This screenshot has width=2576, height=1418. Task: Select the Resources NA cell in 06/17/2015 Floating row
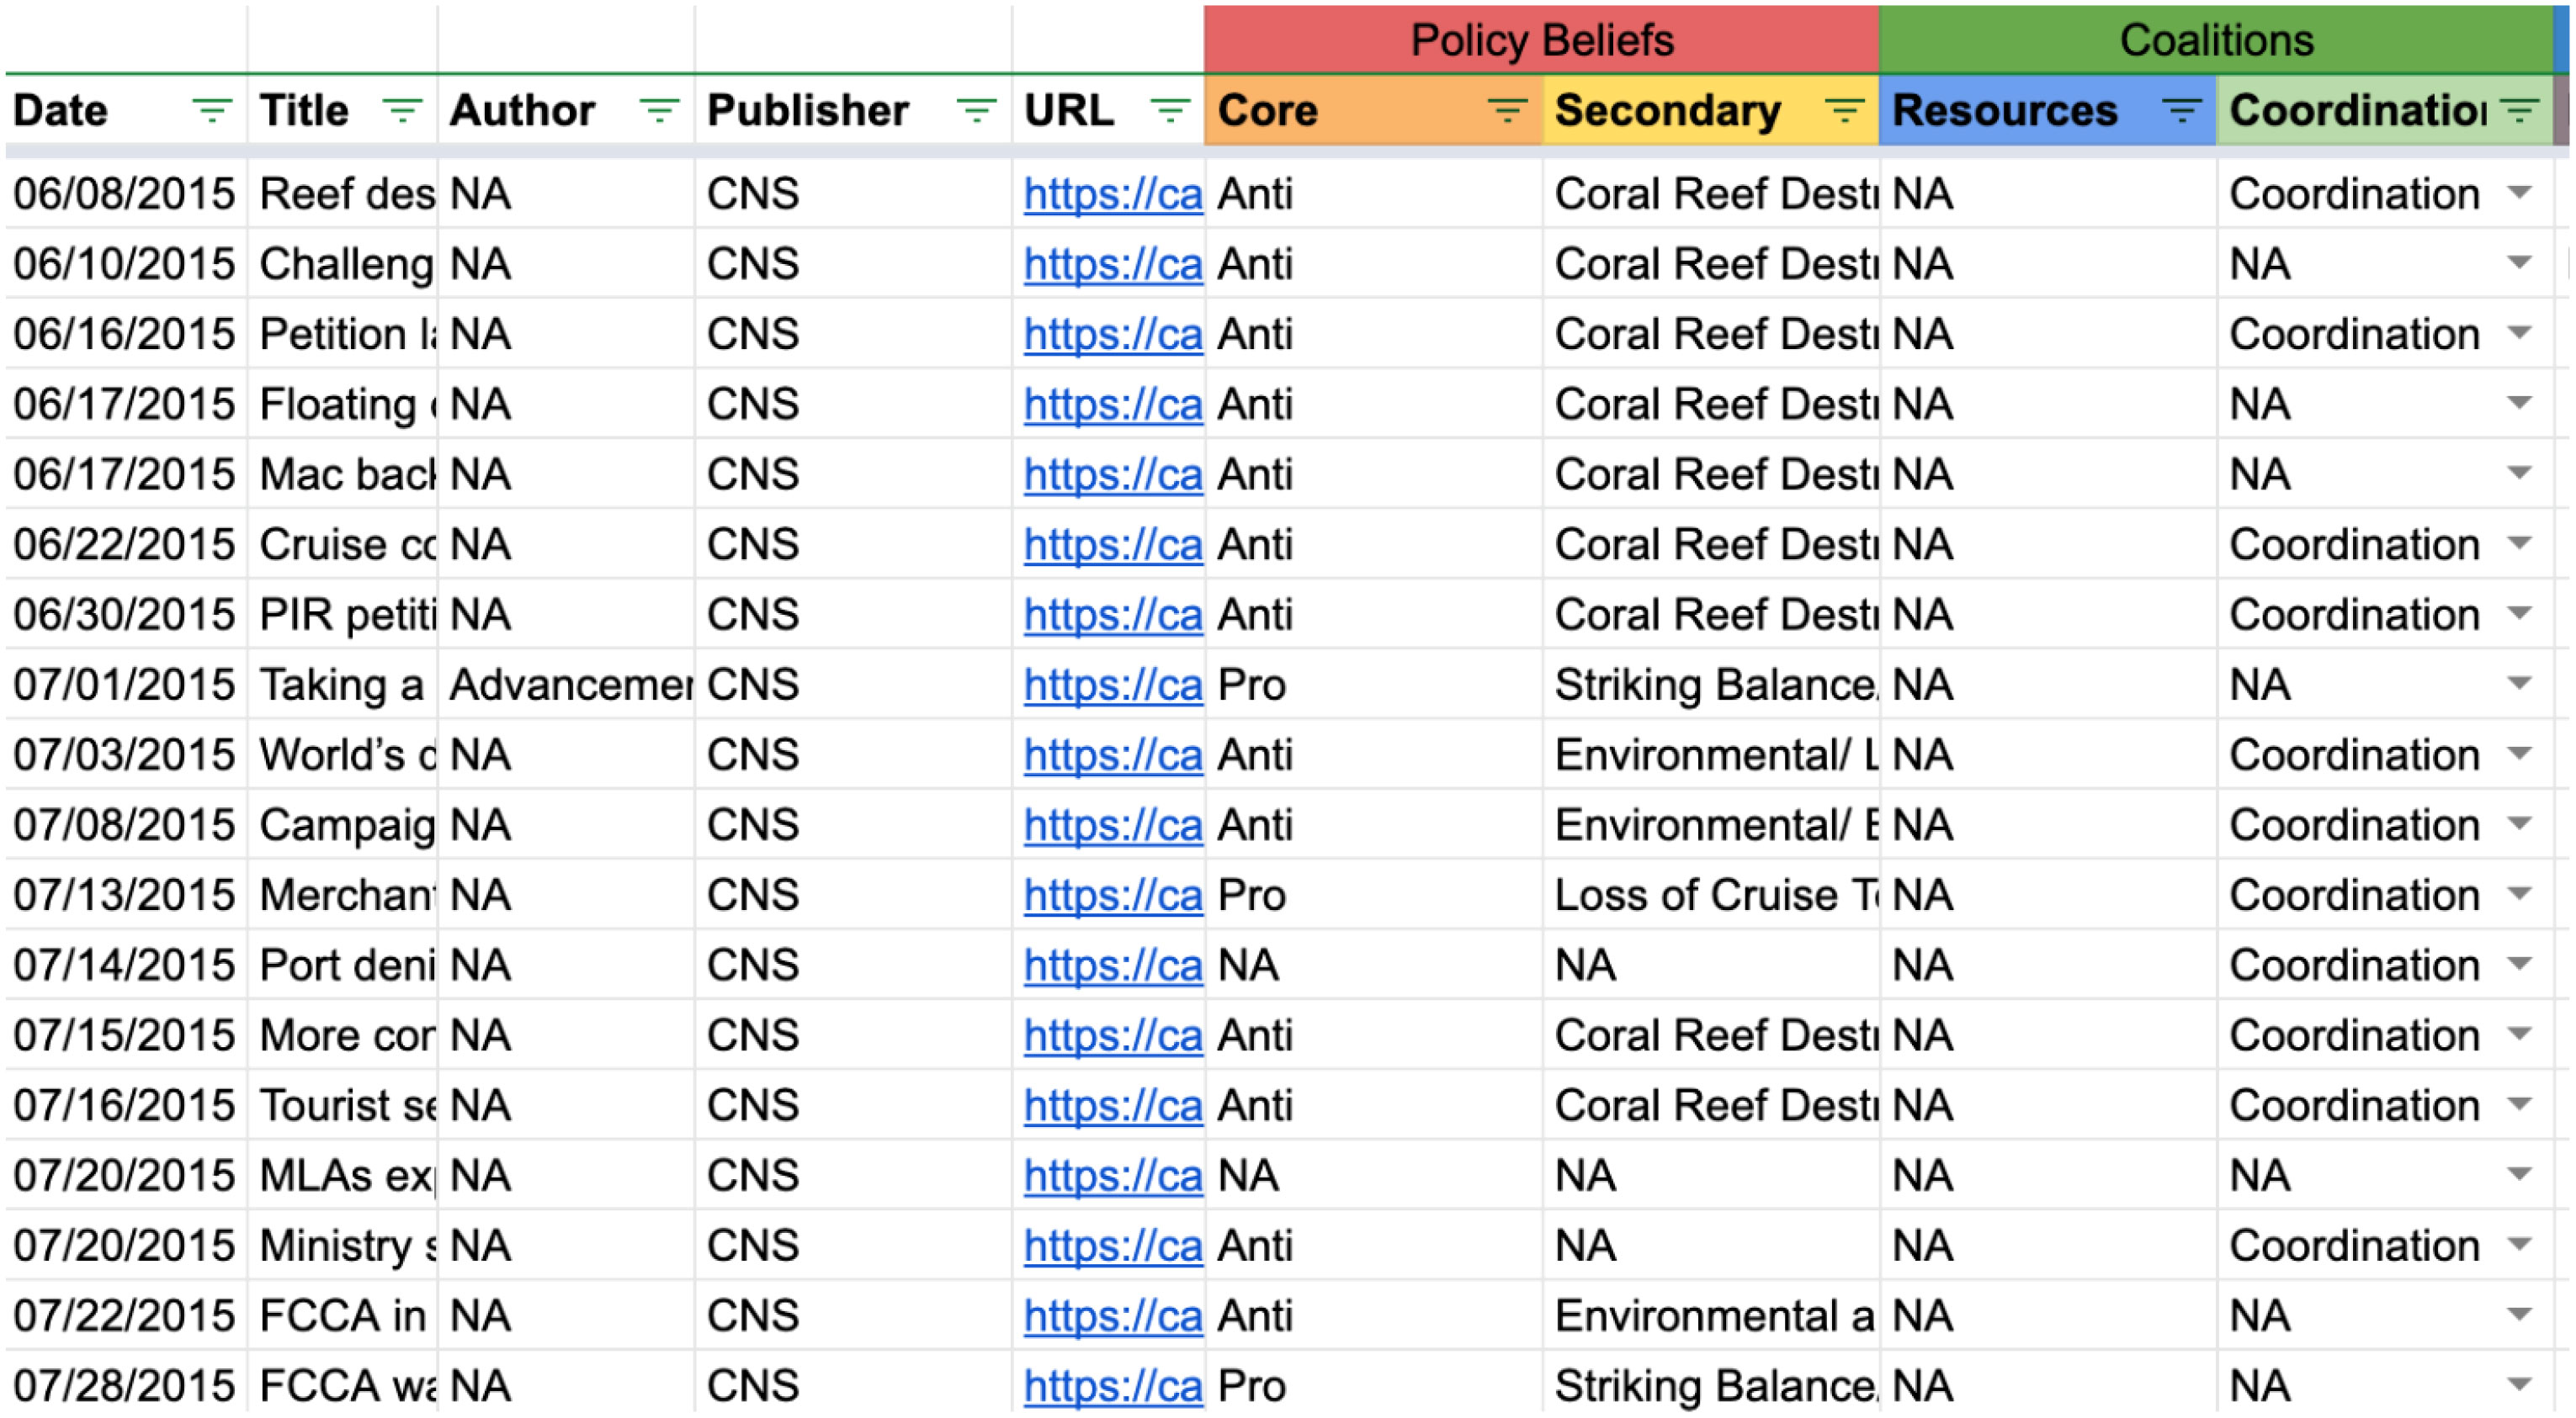[x=2047, y=404]
